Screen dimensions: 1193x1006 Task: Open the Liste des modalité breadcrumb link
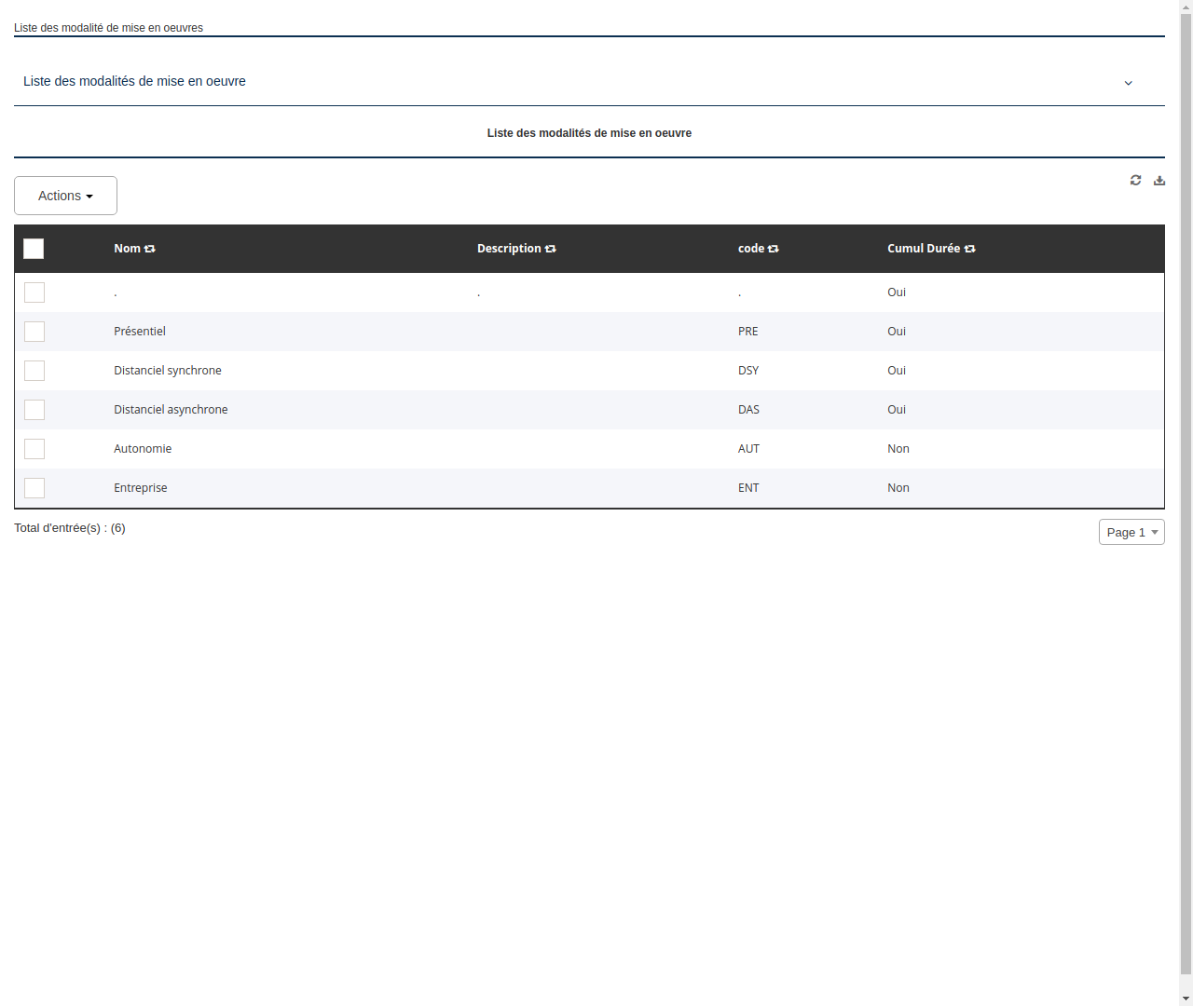[108, 28]
